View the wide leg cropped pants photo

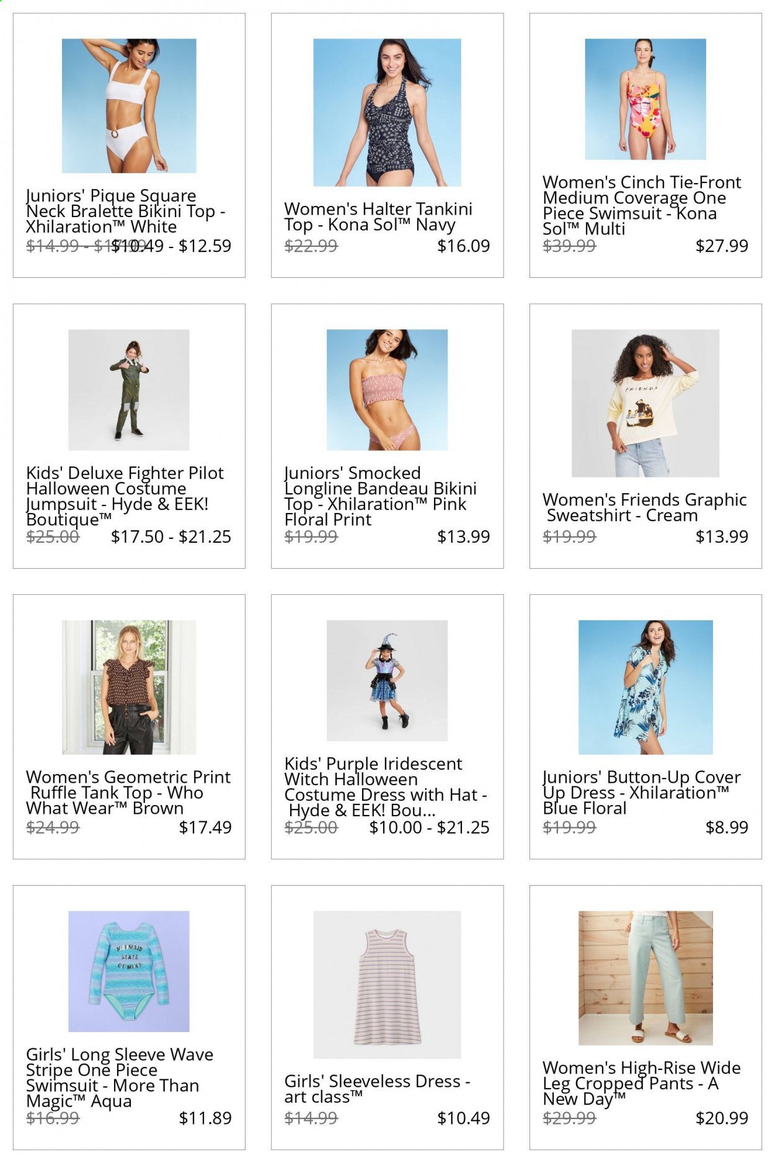point(645,978)
